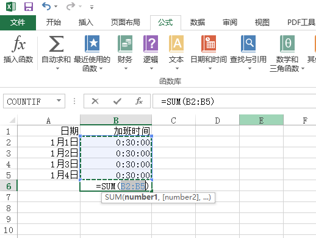
Task: Expand the 逻辑 dropdown arrow
Action: click(x=151, y=69)
